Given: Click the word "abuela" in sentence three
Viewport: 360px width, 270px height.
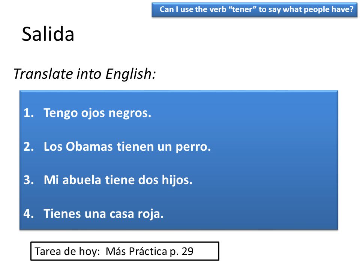Looking at the screenshot, I should (82, 180).
